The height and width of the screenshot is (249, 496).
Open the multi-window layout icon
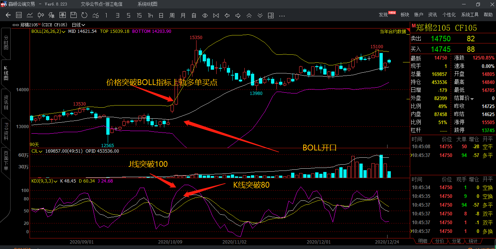point(271,15)
